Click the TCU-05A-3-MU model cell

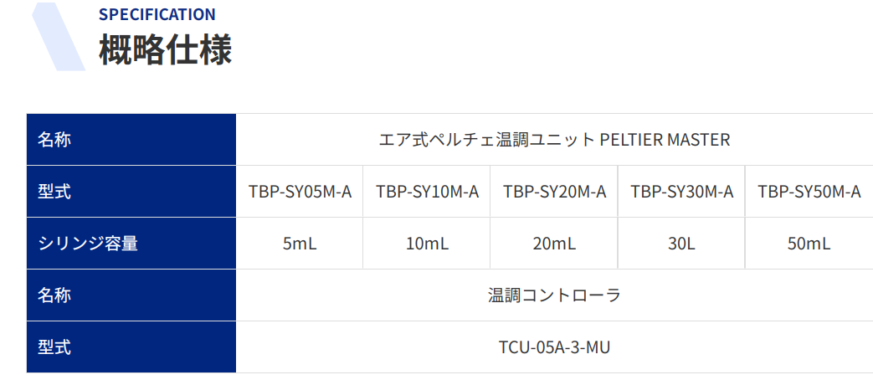555,347
